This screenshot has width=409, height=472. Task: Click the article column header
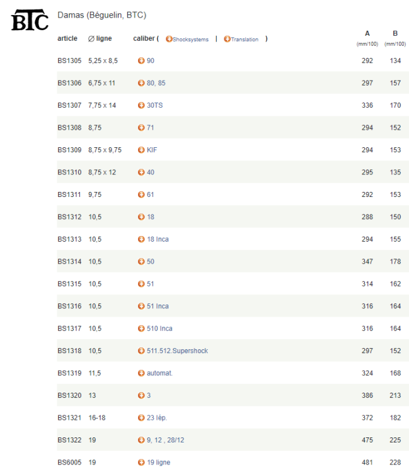[67, 38]
